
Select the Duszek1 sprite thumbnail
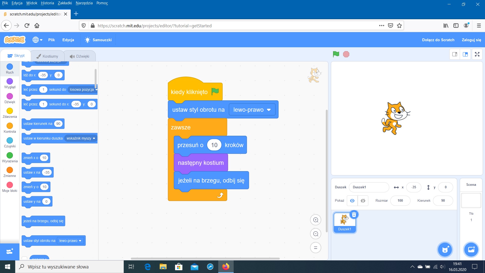point(345,222)
